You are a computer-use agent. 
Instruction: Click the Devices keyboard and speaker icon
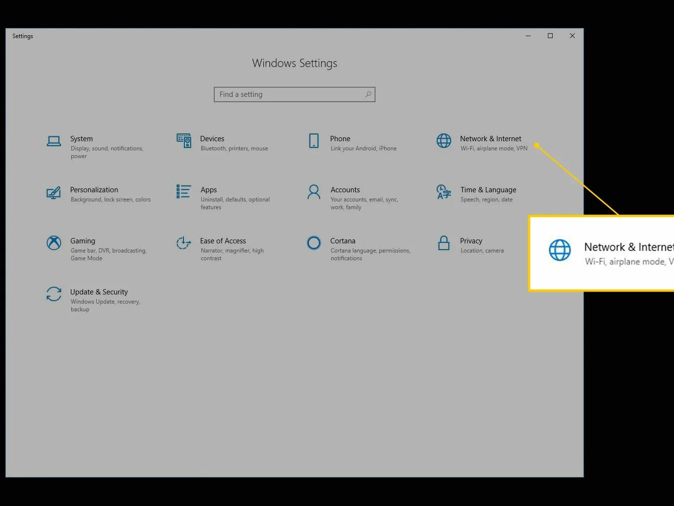(x=184, y=141)
